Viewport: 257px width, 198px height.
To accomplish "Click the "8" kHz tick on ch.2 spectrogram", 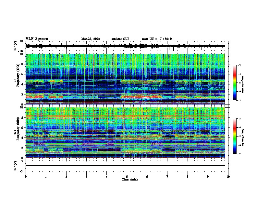I will click(x=23, y=117).
